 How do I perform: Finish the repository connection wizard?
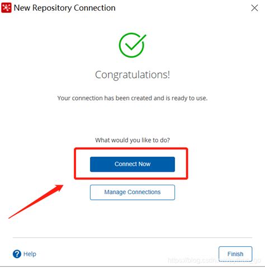click(235, 254)
